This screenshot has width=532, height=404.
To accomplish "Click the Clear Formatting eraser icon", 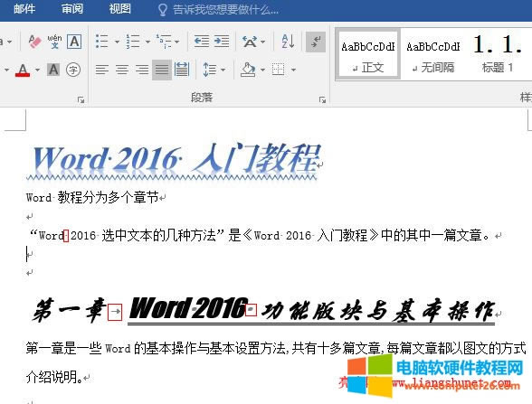I will pos(34,42).
